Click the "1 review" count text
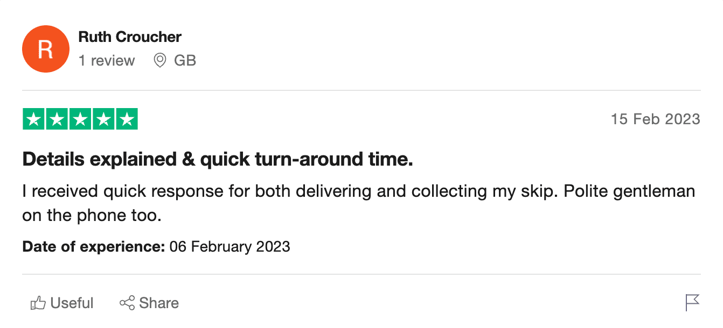The width and height of the screenshot is (723, 328). tap(107, 61)
